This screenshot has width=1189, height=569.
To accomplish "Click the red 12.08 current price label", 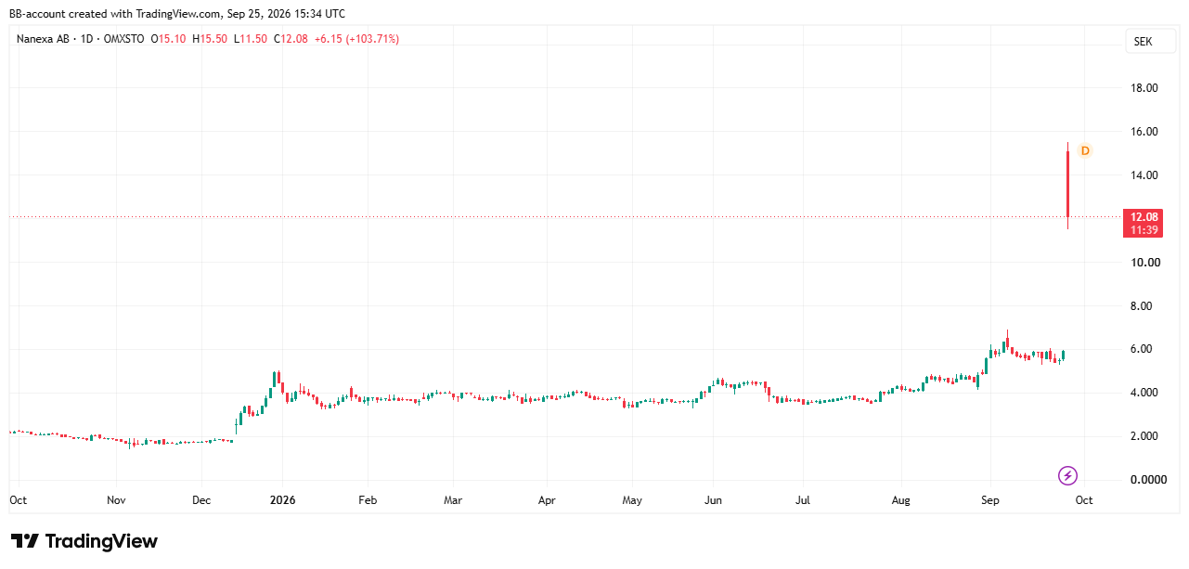I will (x=1143, y=223).
